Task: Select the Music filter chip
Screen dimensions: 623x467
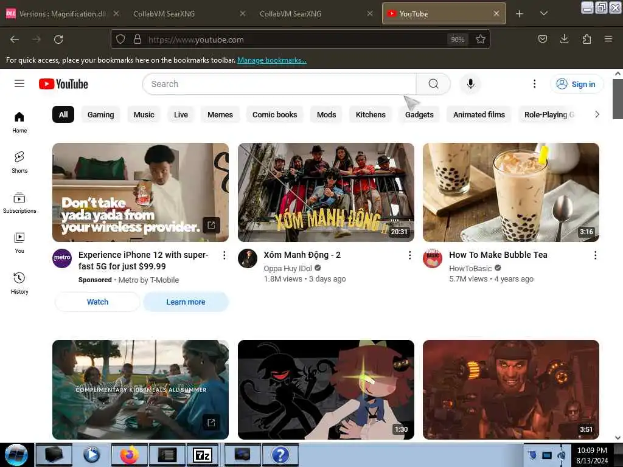Action: [x=144, y=114]
